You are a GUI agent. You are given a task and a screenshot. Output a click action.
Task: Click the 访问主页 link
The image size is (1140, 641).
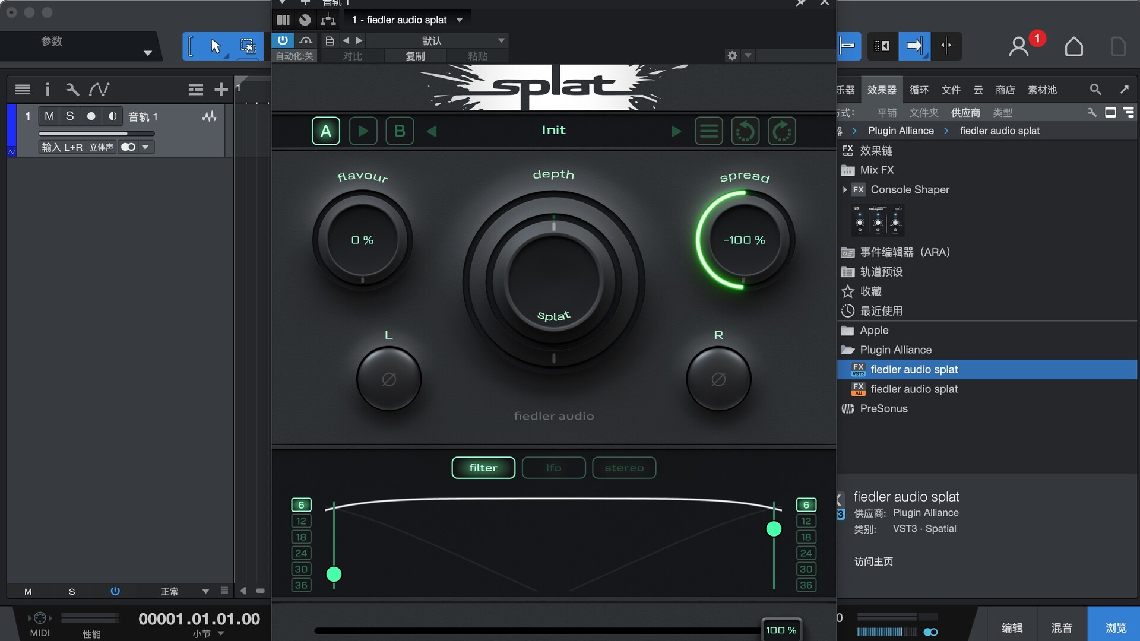click(873, 561)
